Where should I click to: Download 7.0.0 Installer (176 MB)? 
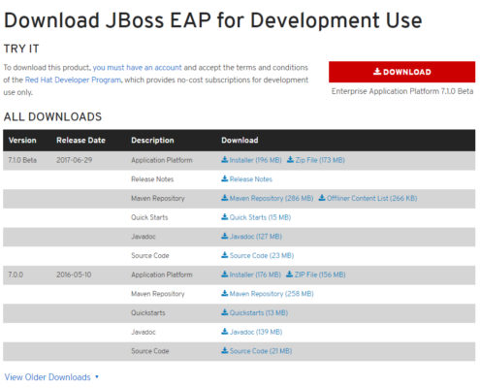[251, 275]
